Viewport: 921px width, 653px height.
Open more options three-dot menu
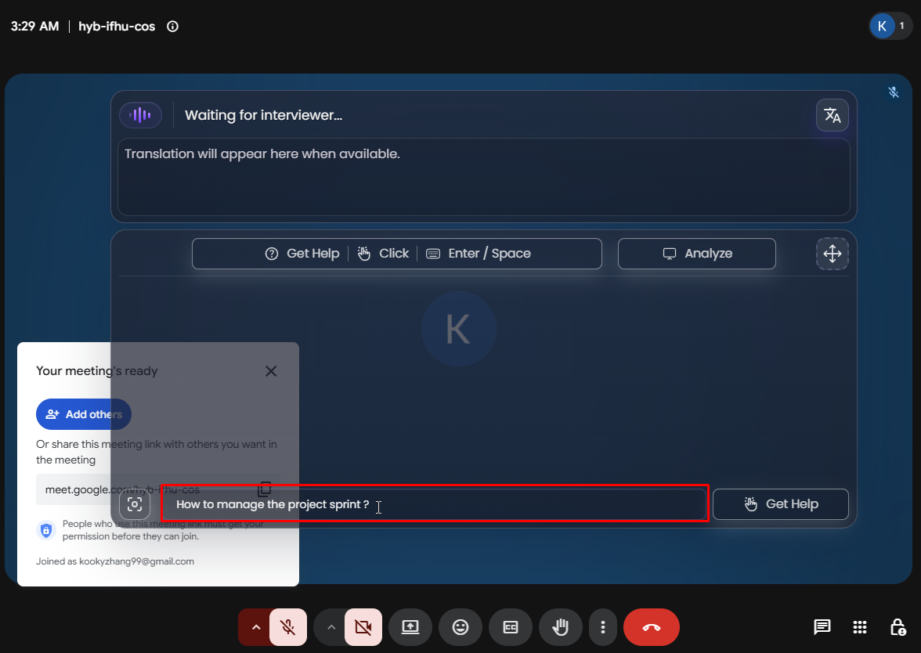point(603,627)
